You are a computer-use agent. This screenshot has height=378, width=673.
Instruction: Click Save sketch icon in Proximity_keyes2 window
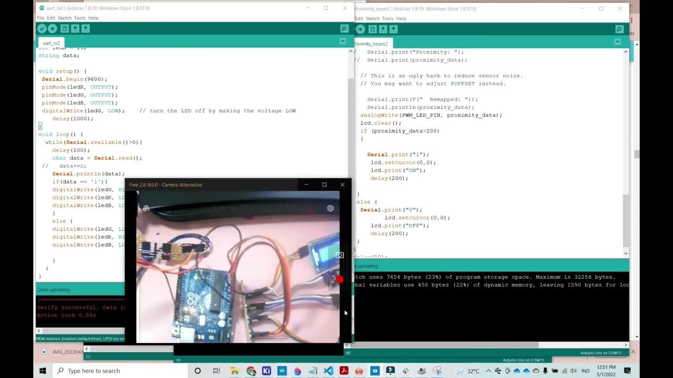pos(393,29)
